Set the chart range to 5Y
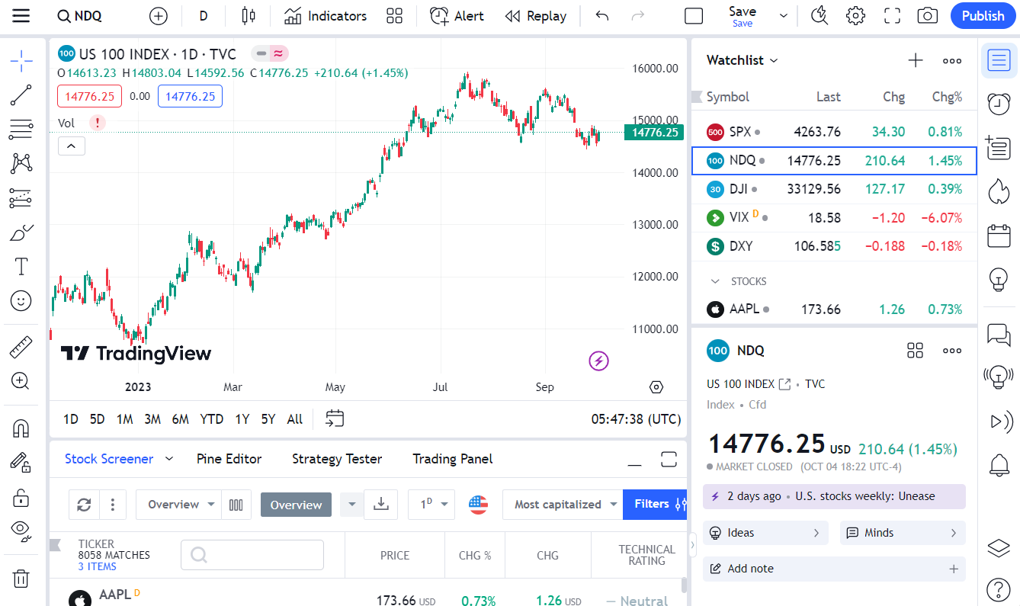This screenshot has width=1020, height=606. pos(268,419)
